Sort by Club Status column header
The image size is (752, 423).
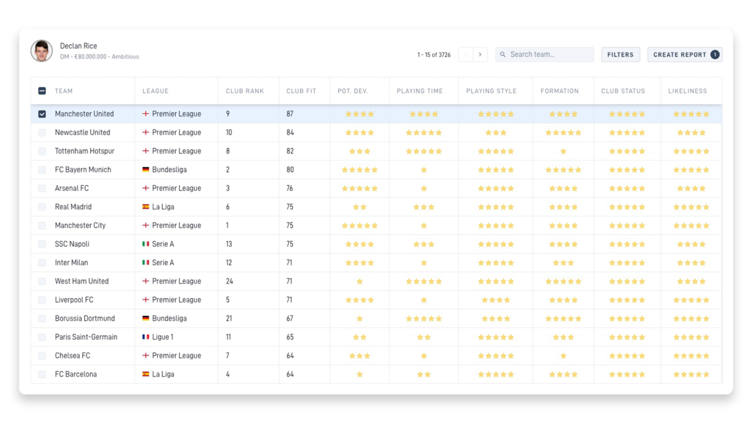click(x=623, y=91)
